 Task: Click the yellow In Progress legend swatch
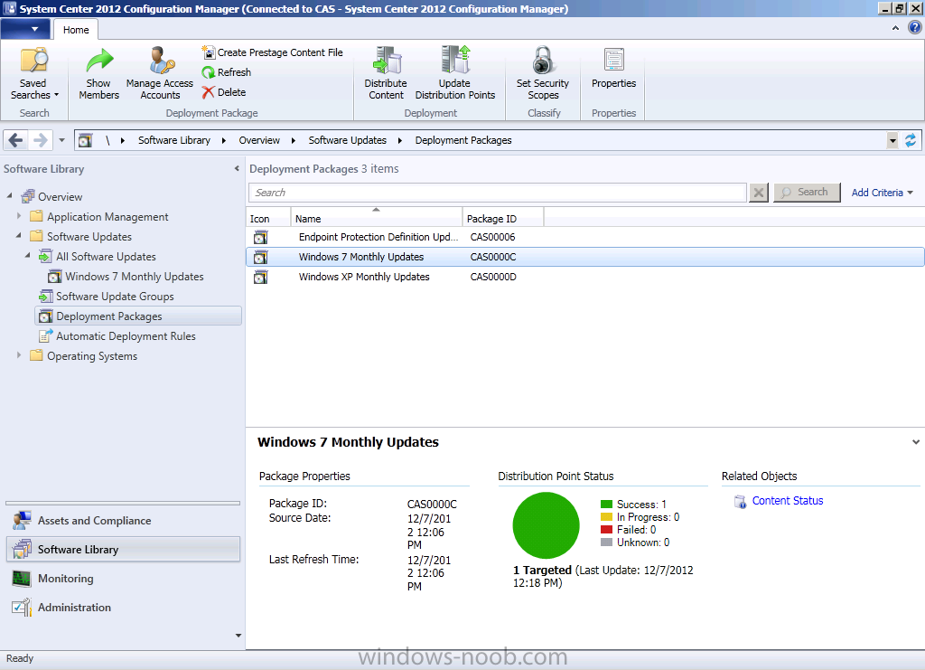point(606,517)
